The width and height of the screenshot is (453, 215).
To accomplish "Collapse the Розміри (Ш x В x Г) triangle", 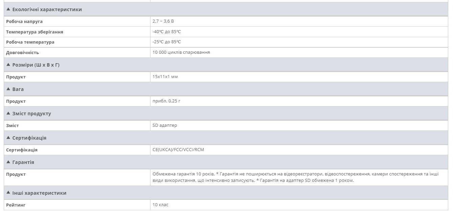I will 8,65.
